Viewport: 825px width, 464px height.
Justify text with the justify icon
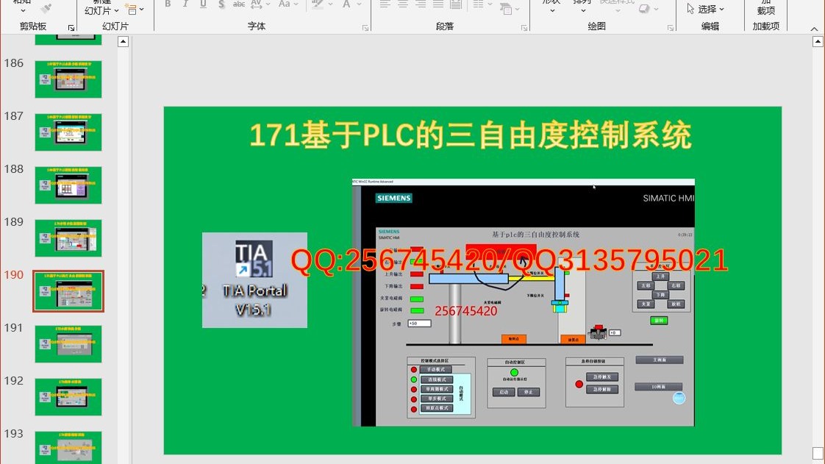point(438,4)
